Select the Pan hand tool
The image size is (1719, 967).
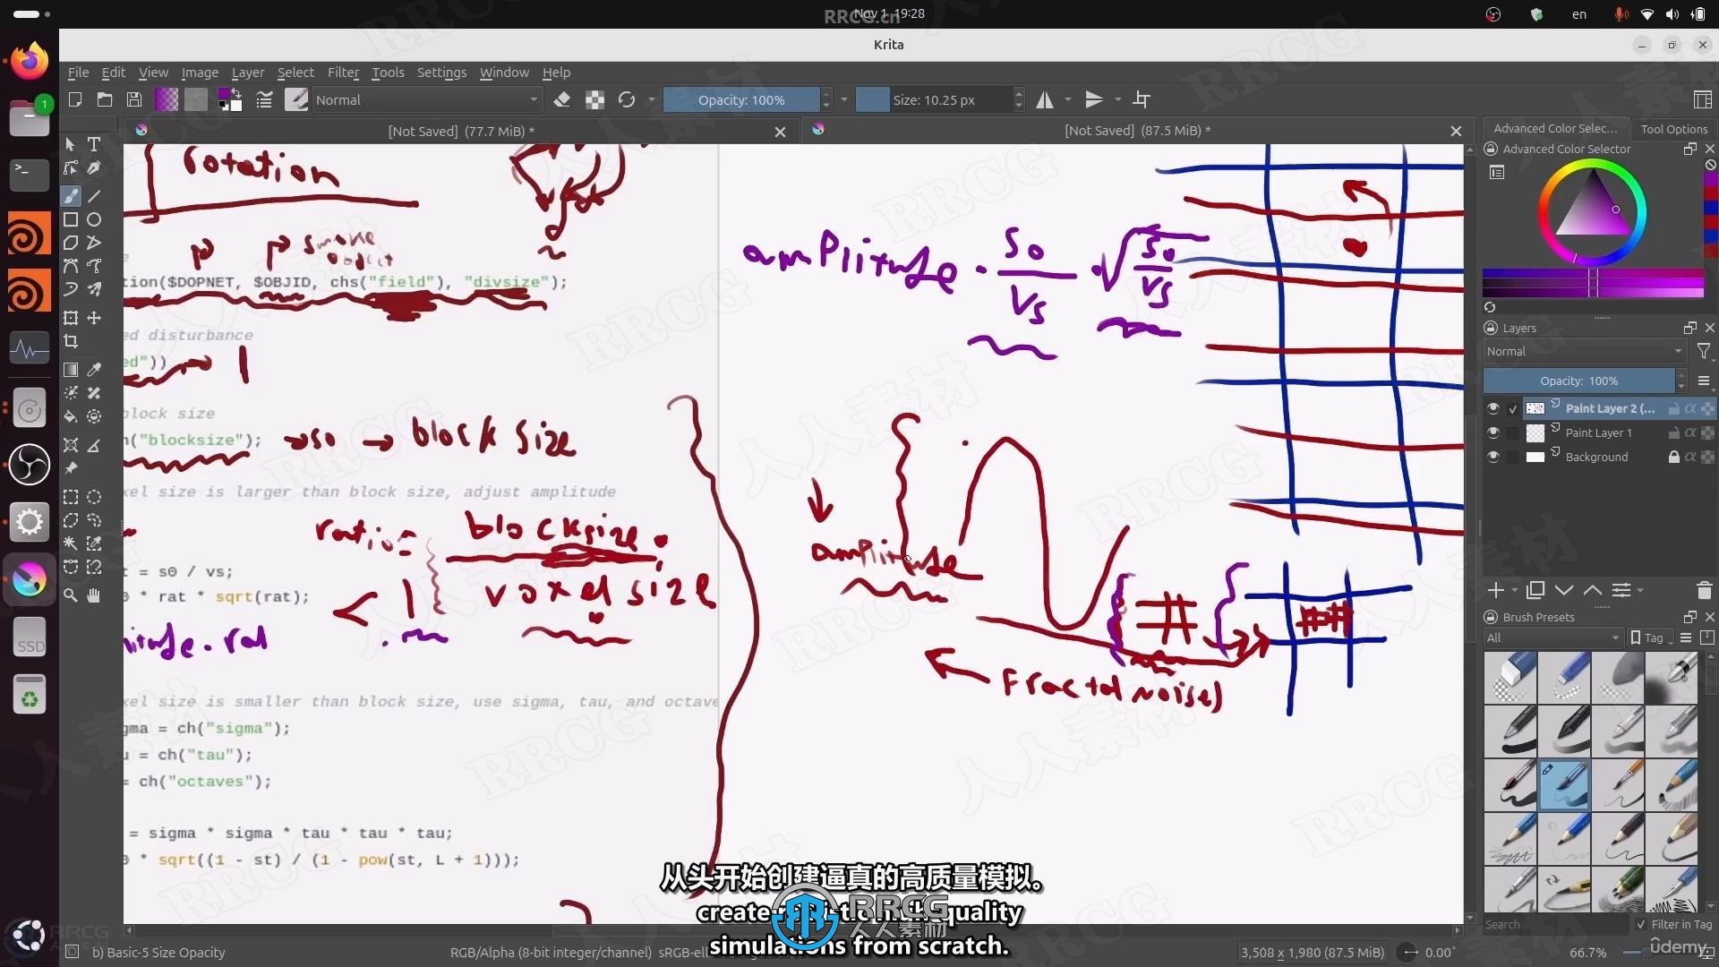point(94,595)
